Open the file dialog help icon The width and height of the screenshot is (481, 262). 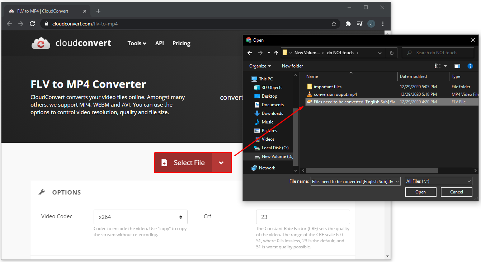pos(470,66)
